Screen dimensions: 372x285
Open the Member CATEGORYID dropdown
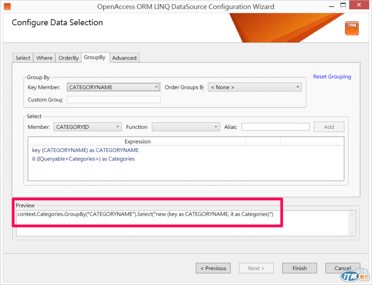click(x=87, y=127)
